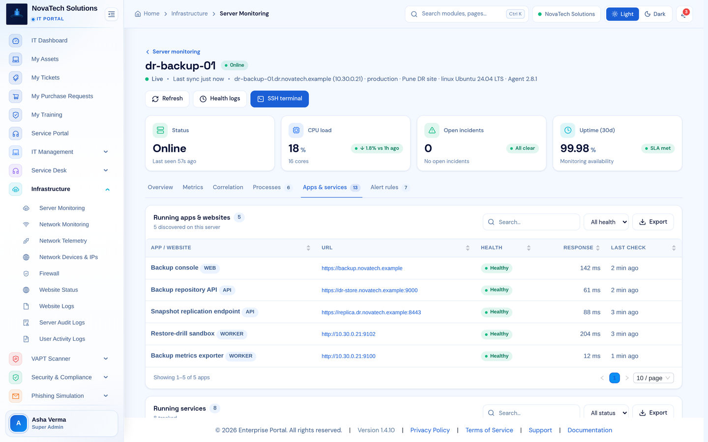Expand the Security & Compliance menu

click(x=106, y=378)
